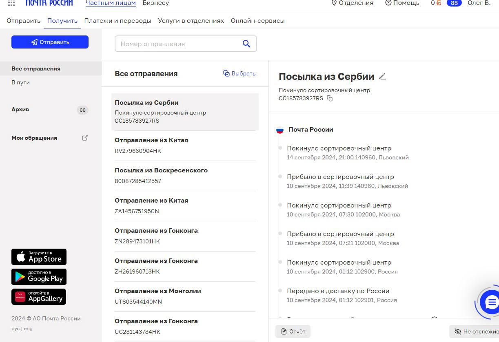Switch language to eng

pyautogui.click(x=28, y=329)
